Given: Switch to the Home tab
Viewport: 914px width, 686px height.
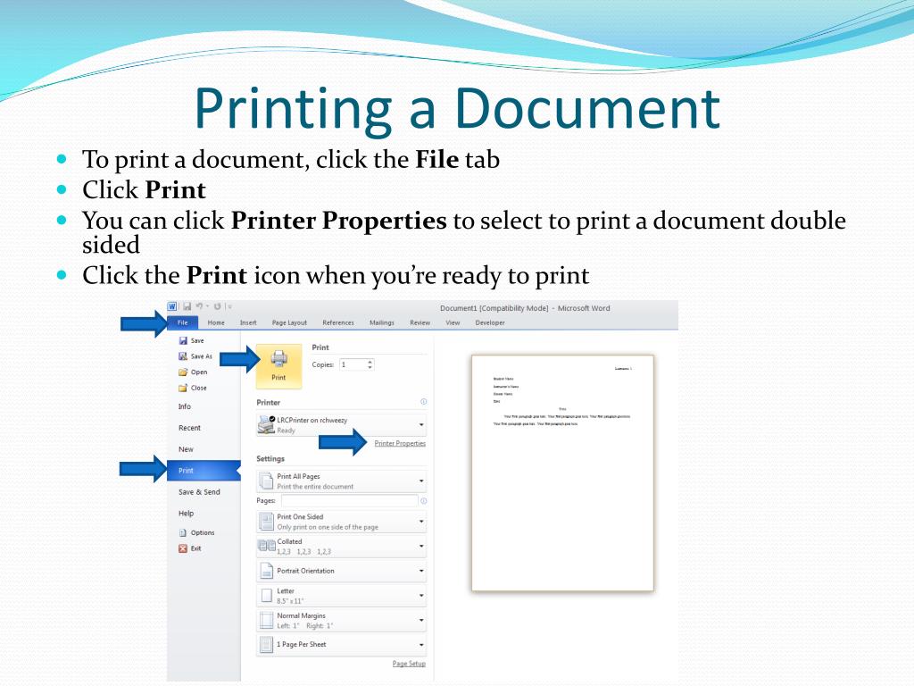Looking at the screenshot, I should point(216,322).
